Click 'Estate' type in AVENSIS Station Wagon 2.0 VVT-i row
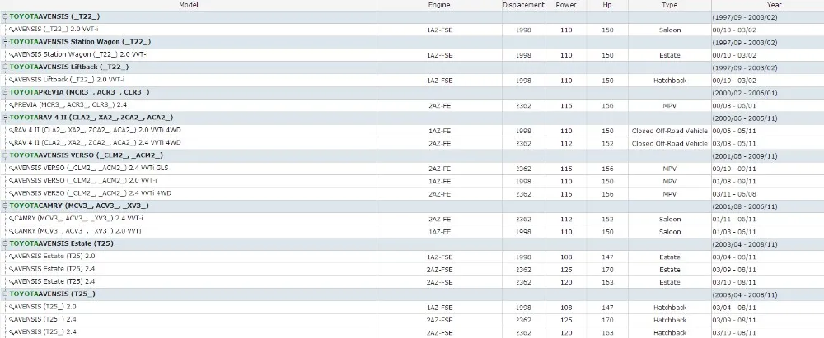Viewport: 824px width, 338px height. [x=669, y=55]
